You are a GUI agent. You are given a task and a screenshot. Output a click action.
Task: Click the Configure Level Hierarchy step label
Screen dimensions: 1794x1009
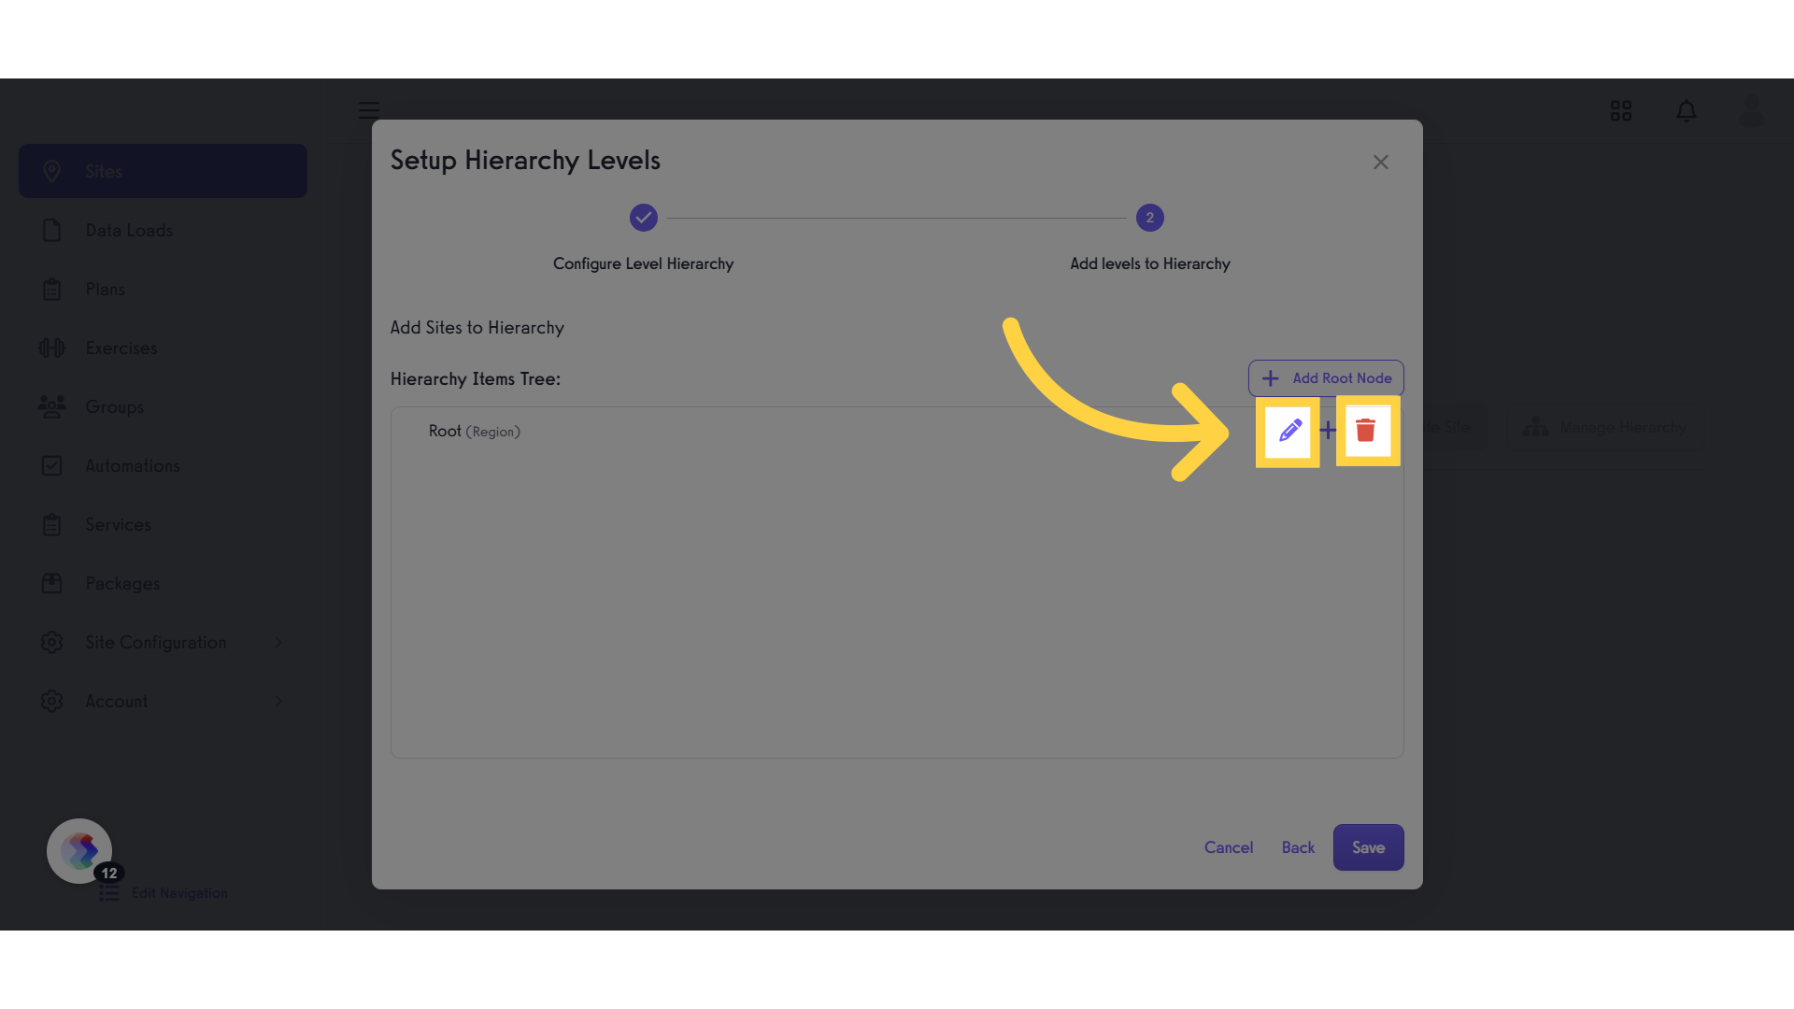(x=643, y=263)
